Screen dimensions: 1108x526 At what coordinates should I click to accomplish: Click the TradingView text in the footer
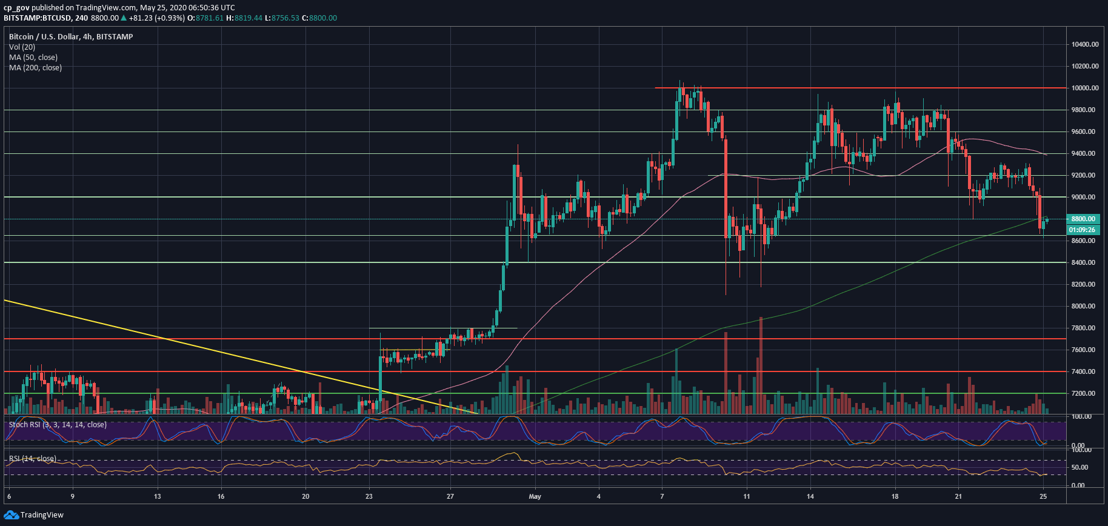[x=42, y=515]
